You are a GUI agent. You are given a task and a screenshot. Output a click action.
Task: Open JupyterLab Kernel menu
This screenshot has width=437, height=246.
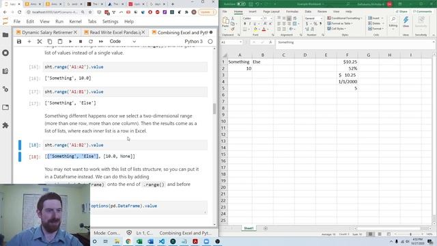click(x=75, y=21)
